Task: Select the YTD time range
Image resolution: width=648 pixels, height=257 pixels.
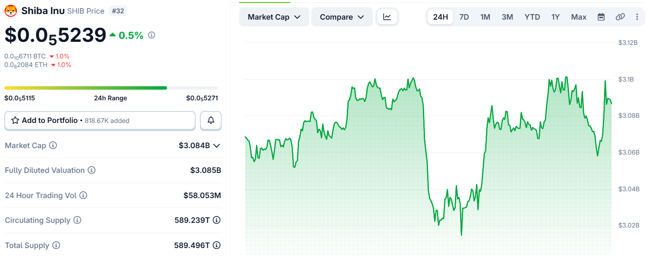Action: point(532,17)
